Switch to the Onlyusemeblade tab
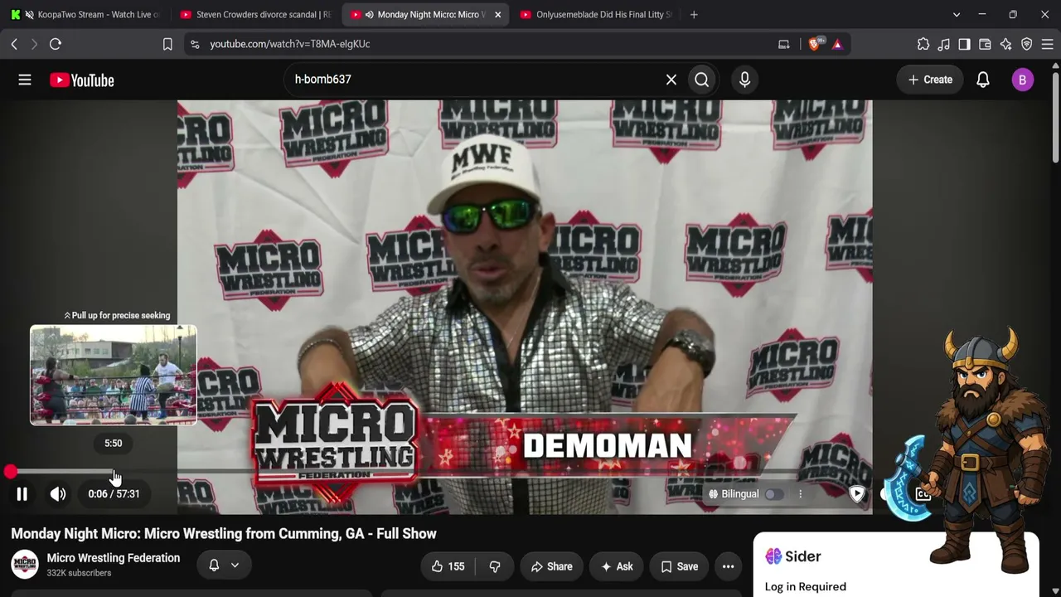1061x597 pixels. (x=596, y=14)
